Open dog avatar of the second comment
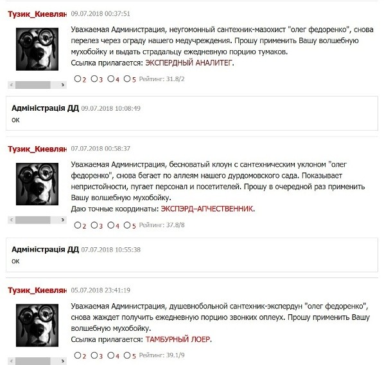 coord(37,184)
